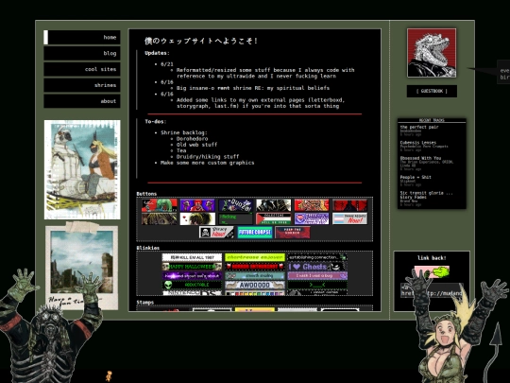Click the crocodile avatar picture
The width and height of the screenshot is (510, 383).
pyautogui.click(x=432, y=53)
